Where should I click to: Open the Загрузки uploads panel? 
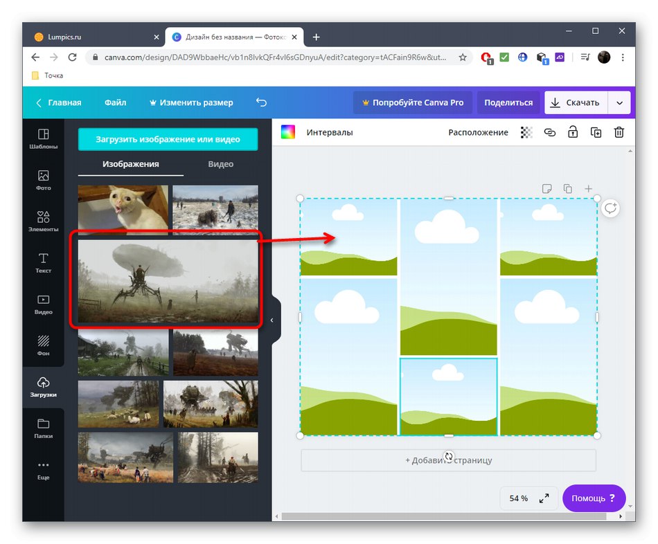[43, 387]
